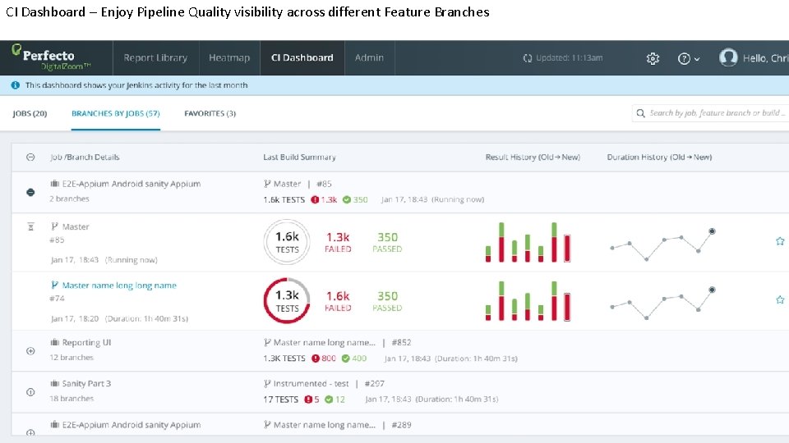Click the user avatar icon
789x443 pixels.
(728, 57)
